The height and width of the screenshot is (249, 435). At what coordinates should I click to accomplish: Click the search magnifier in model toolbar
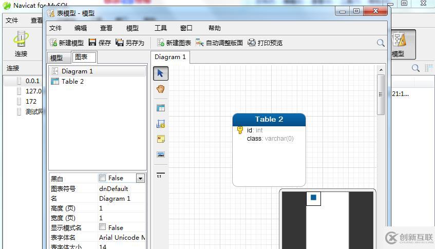point(381,43)
